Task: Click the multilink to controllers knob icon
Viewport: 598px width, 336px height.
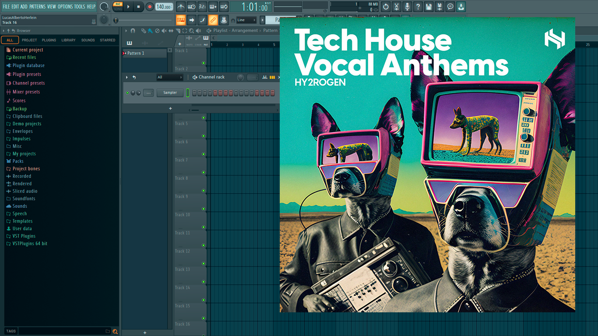Action: click(224, 20)
